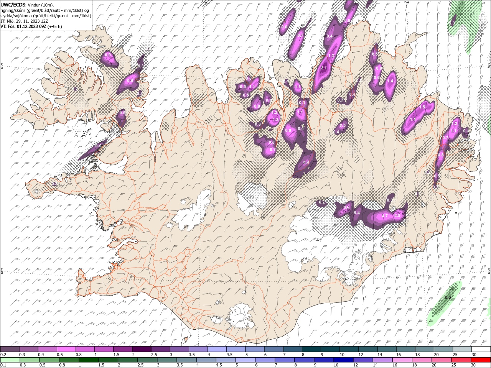Pick the light blue 4 swatch in top scale
The width and height of the screenshot is (491, 368).
click(217, 349)
